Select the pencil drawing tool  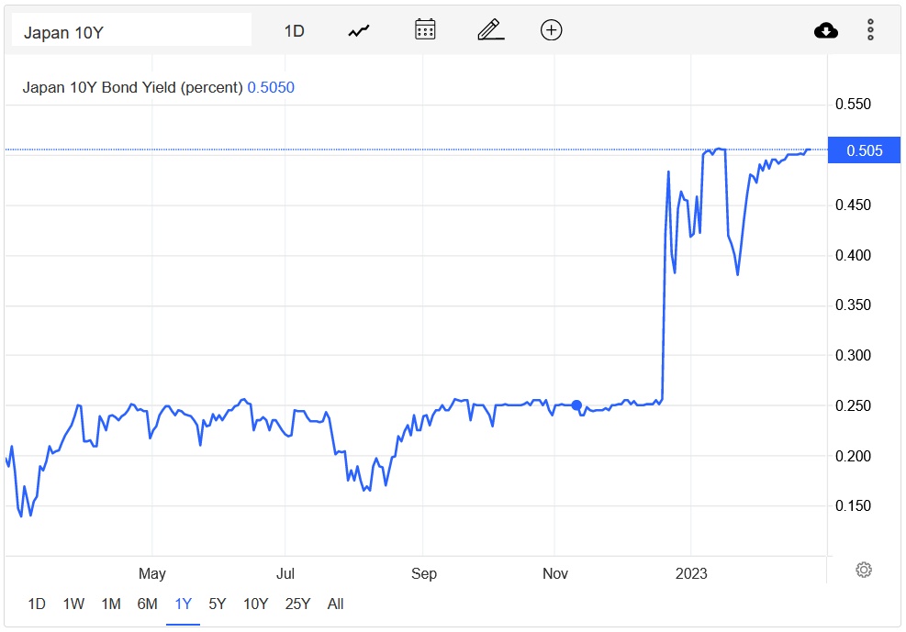click(x=491, y=30)
